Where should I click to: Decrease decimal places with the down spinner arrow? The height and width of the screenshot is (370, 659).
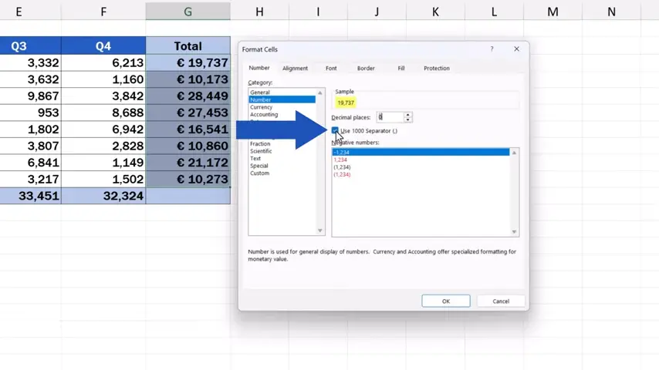click(x=408, y=119)
